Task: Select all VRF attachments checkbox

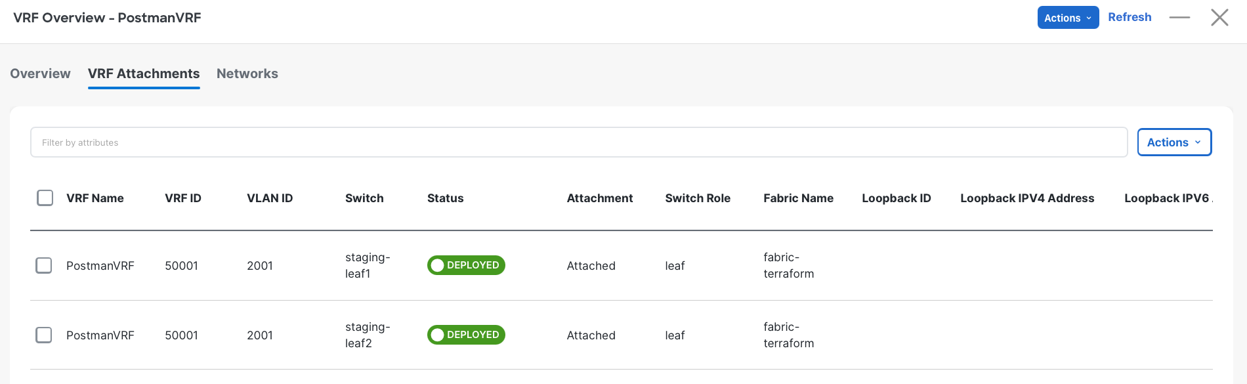Action: pyautogui.click(x=45, y=198)
